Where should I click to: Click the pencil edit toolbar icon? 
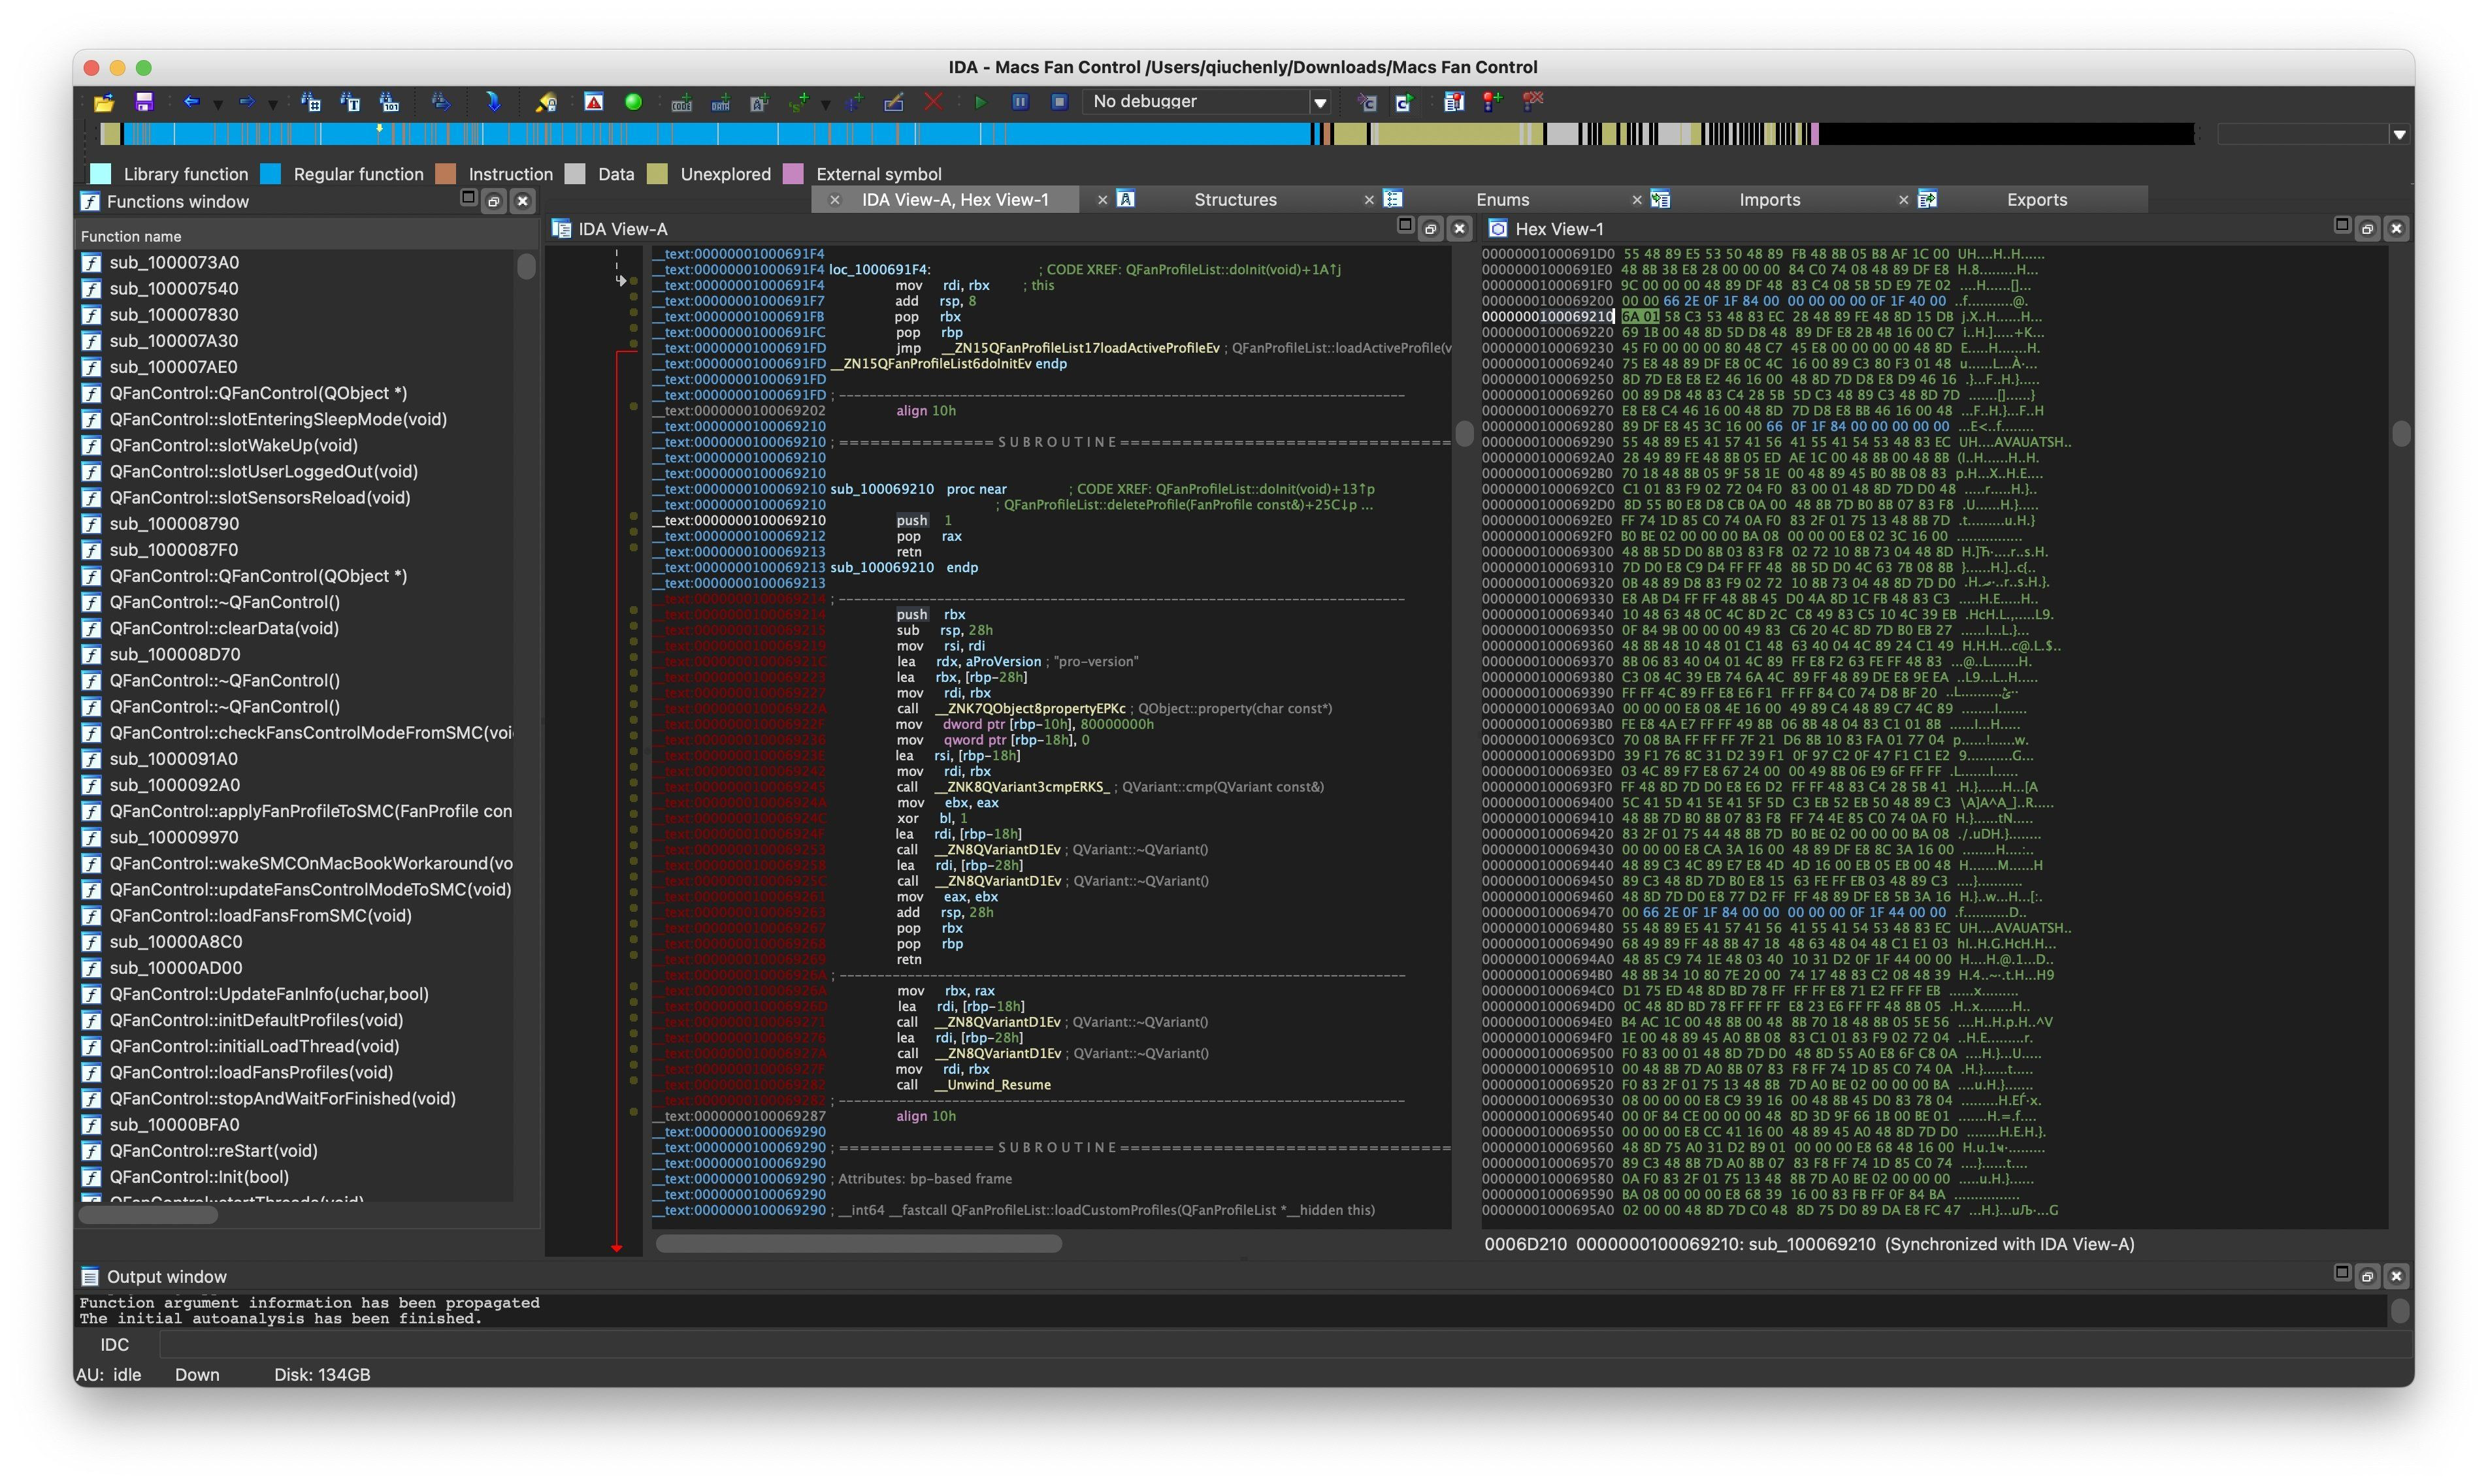894,102
